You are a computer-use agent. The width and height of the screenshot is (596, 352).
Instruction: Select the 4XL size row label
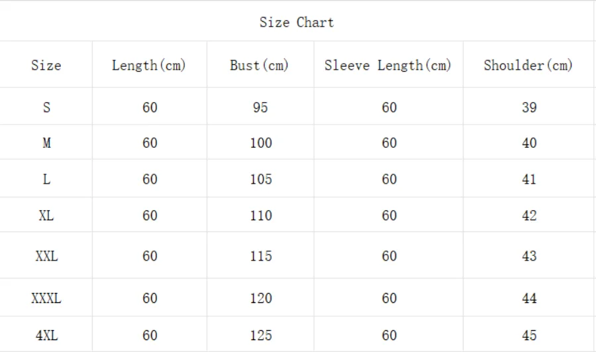coord(46,335)
